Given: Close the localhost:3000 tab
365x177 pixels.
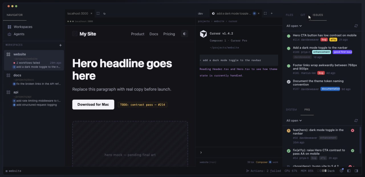Looking at the screenshot, I should tap(92, 13).
